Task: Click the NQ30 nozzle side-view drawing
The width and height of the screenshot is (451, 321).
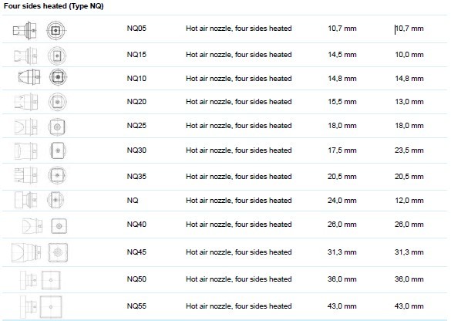Action: [25, 150]
